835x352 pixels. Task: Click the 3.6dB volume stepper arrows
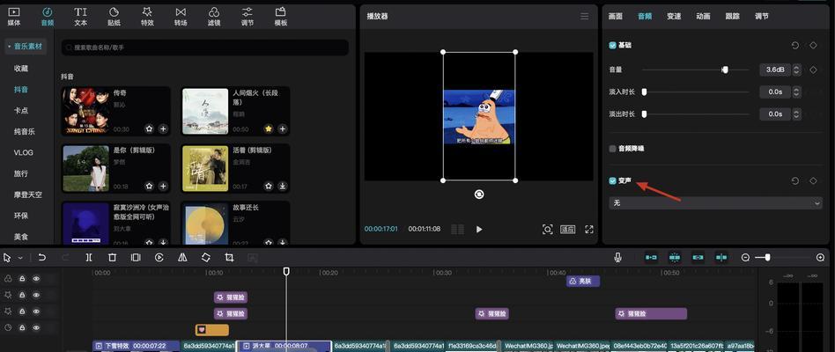[796, 70]
